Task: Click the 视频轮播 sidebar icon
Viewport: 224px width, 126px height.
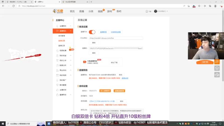Action: click(57, 51)
